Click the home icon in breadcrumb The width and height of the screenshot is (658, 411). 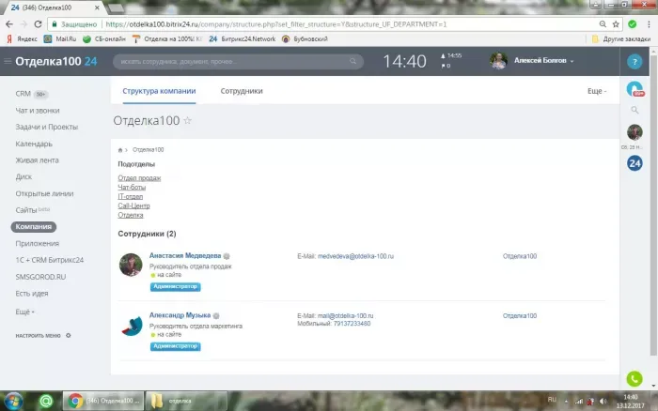tap(120, 150)
